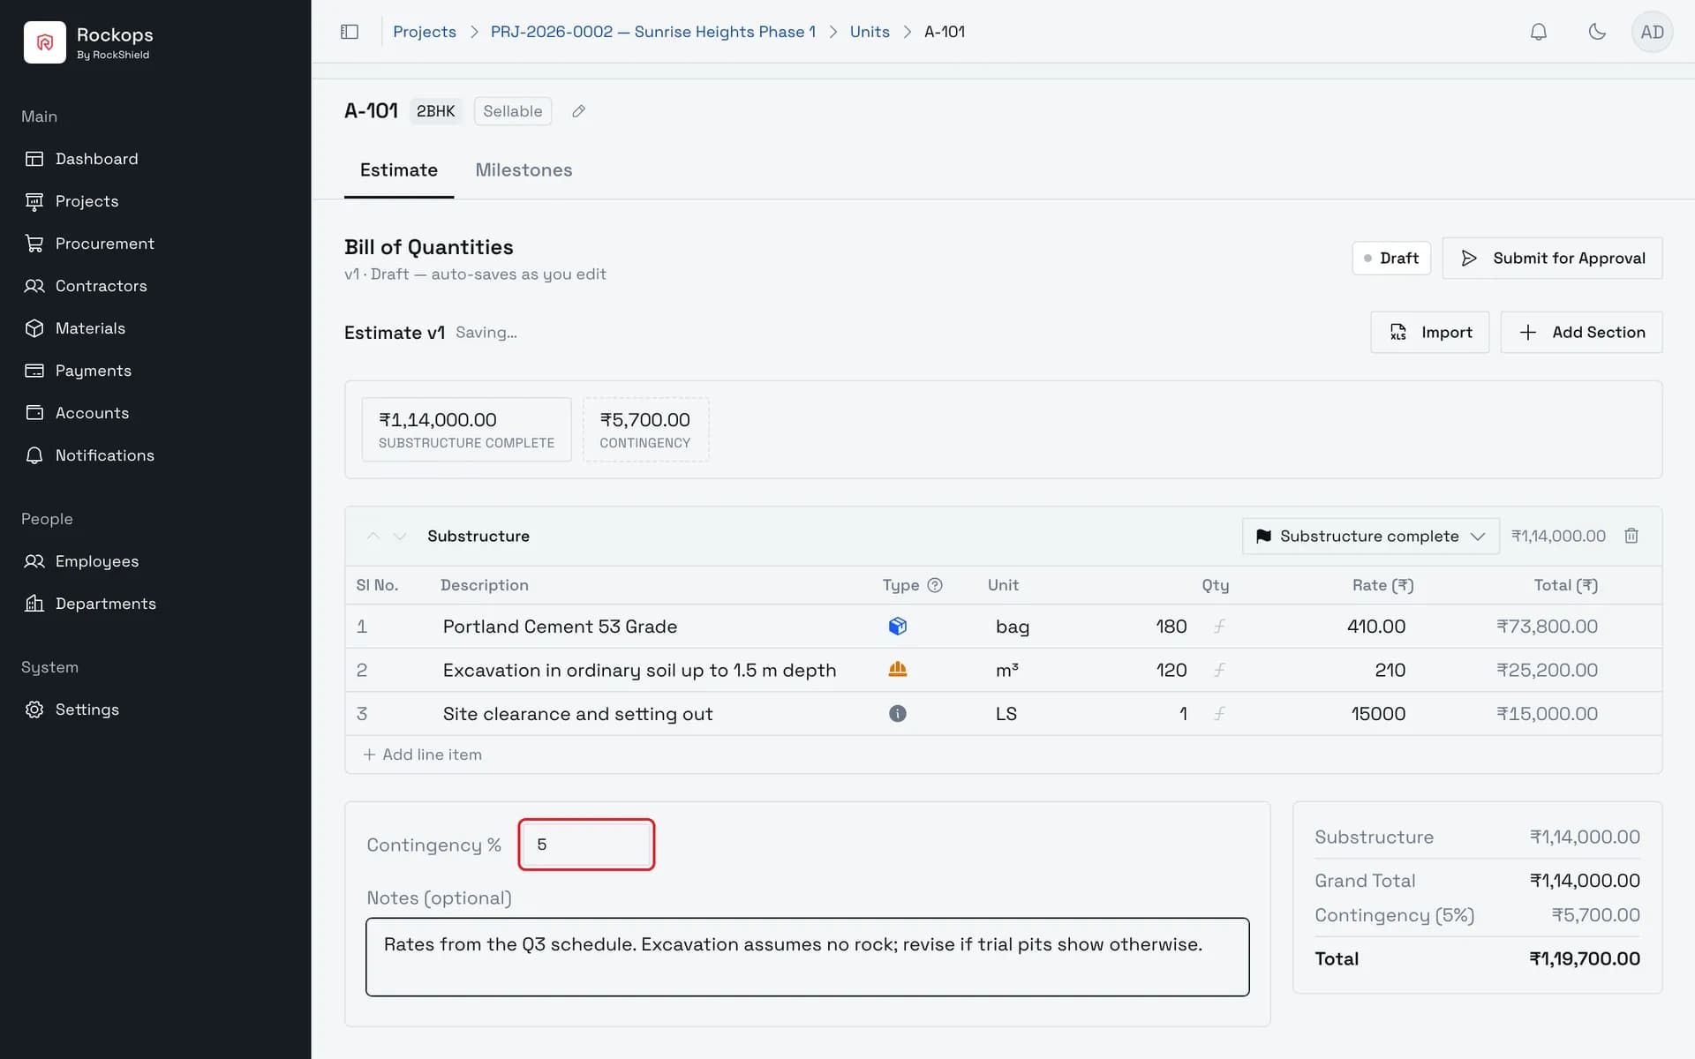Edit the 410.00 rate for Portland Cement
This screenshot has height=1059, width=1695.
(1375, 627)
